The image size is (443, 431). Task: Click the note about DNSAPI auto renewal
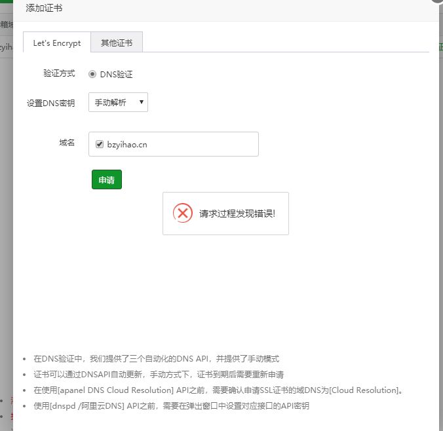pos(158,375)
